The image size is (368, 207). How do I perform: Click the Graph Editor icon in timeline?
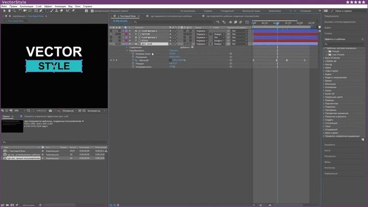click(x=247, y=22)
